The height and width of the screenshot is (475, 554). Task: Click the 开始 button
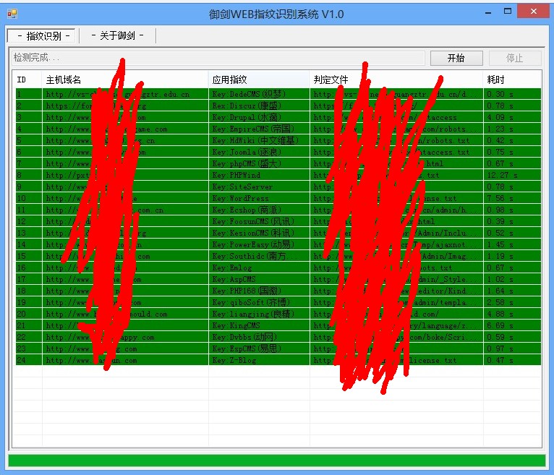coord(456,58)
